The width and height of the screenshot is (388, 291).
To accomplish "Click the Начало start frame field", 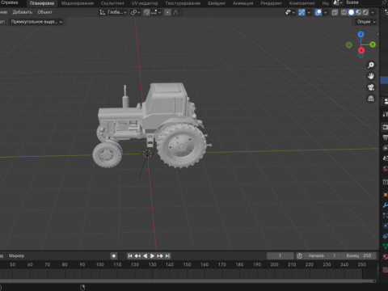I will click(x=322, y=255).
